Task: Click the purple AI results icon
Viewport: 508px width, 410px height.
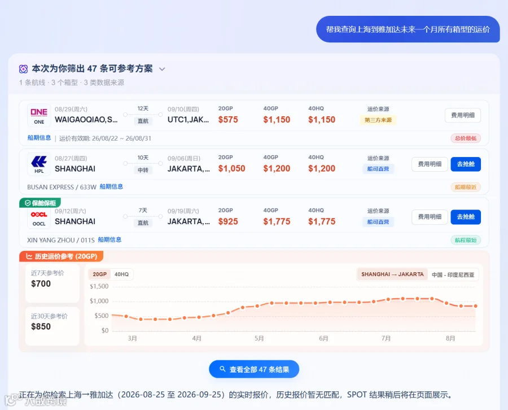Action: pos(23,69)
